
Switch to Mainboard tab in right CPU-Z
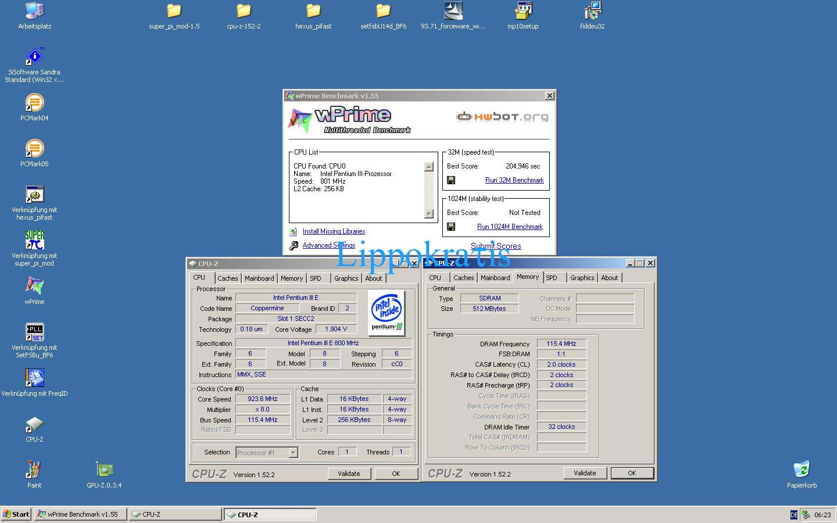click(x=495, y=278)
